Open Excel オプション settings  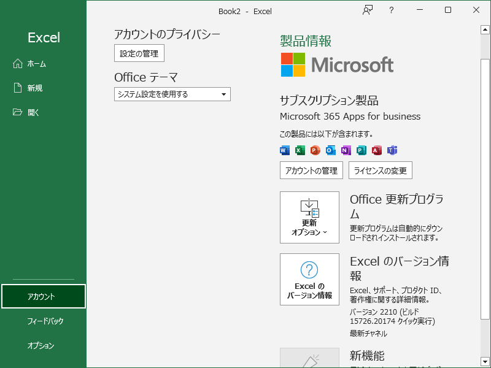pyautogui.click(x=43, y=345)
